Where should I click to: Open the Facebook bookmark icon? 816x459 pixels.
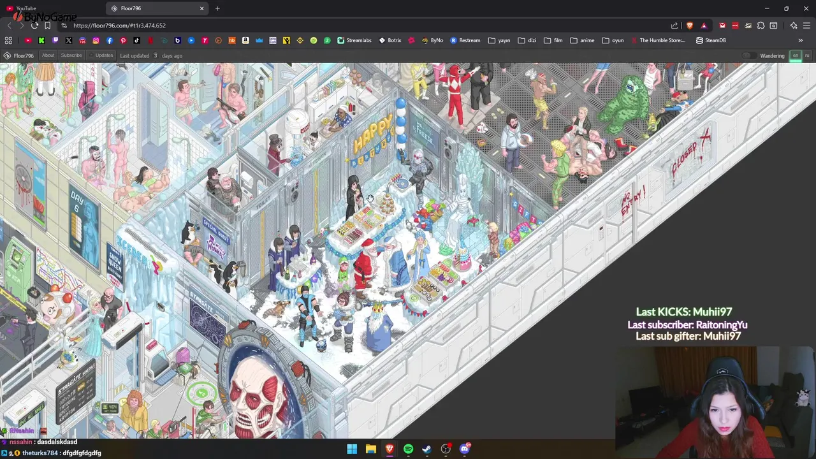pyautogui.click(x=110, y=40)
